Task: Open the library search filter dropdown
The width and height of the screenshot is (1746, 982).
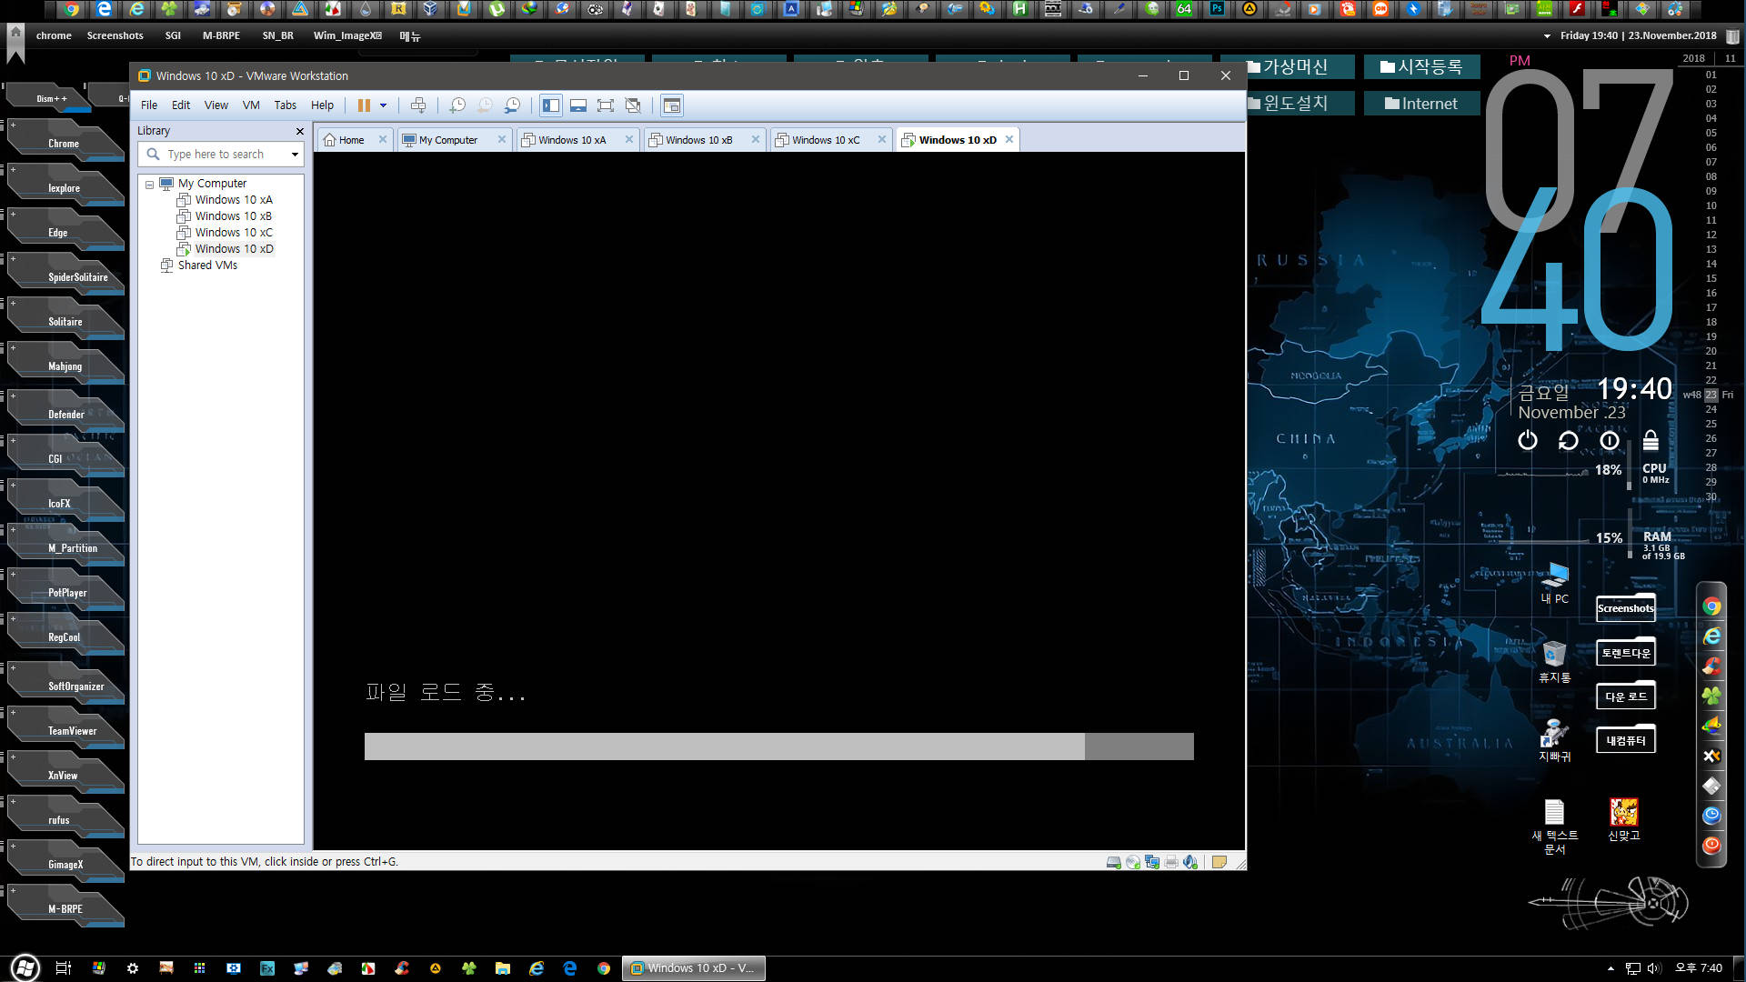Action: coord(295,155)
